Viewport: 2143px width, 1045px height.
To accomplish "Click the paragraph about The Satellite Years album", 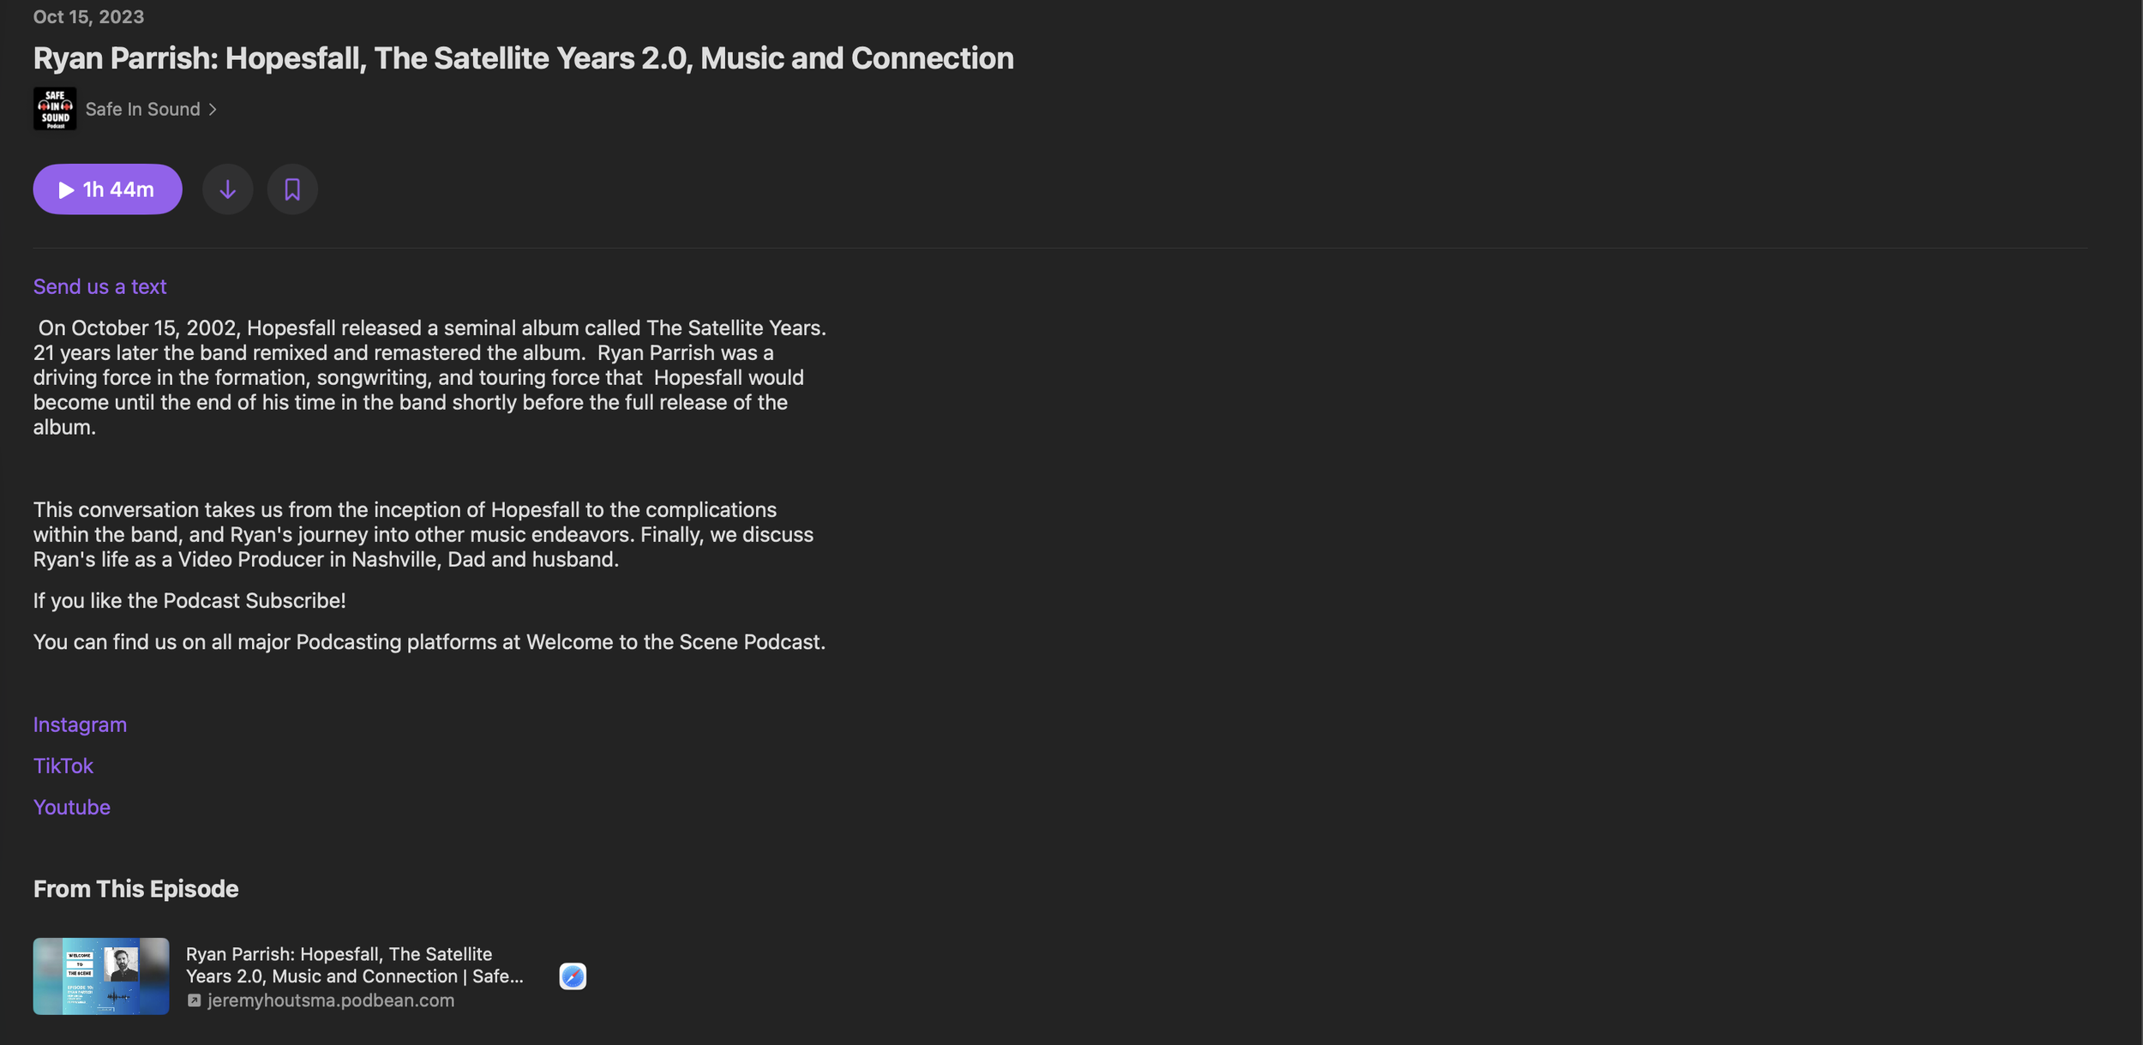I will [x=430, y=377].
